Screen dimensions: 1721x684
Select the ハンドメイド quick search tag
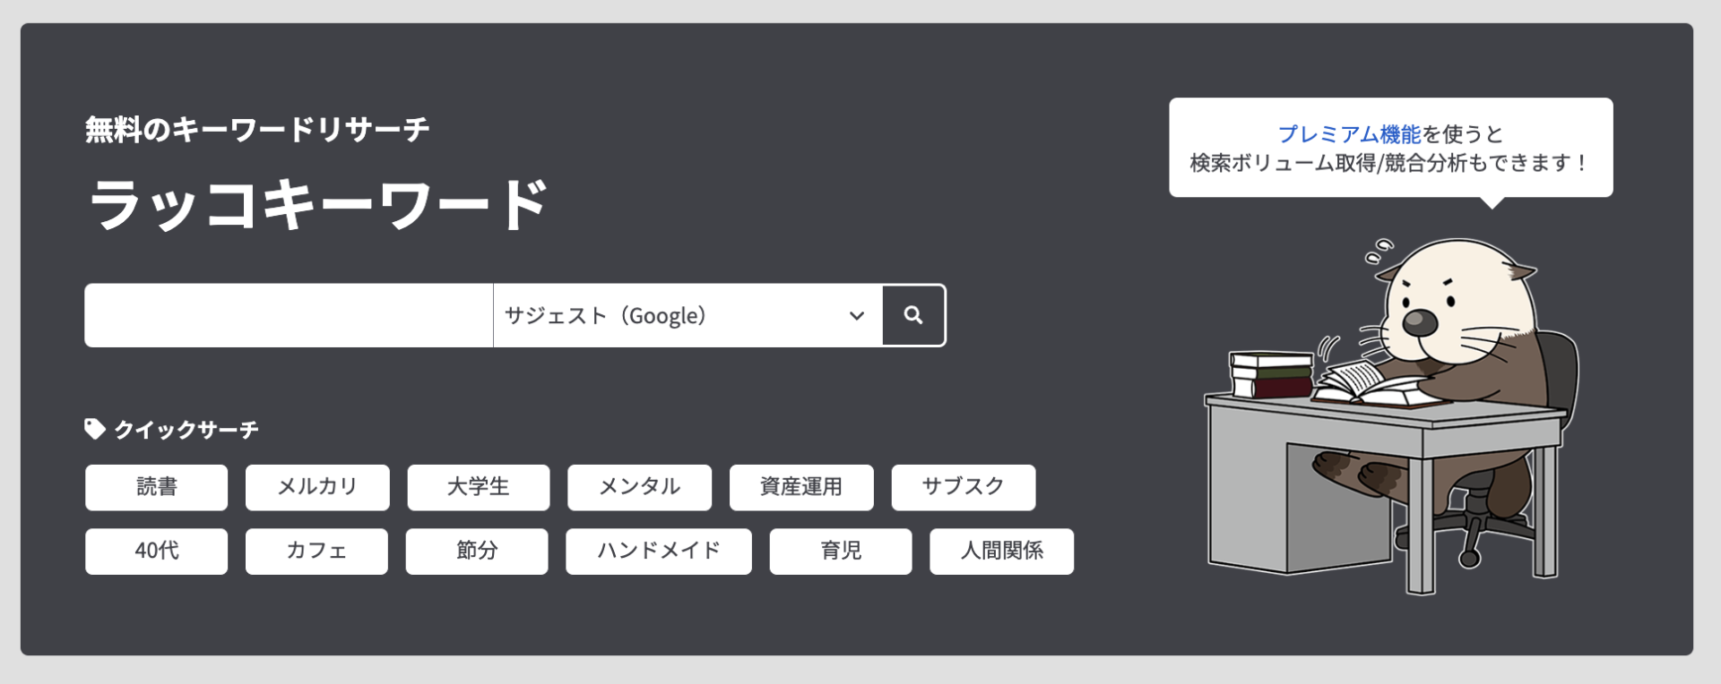coord(659,551)
